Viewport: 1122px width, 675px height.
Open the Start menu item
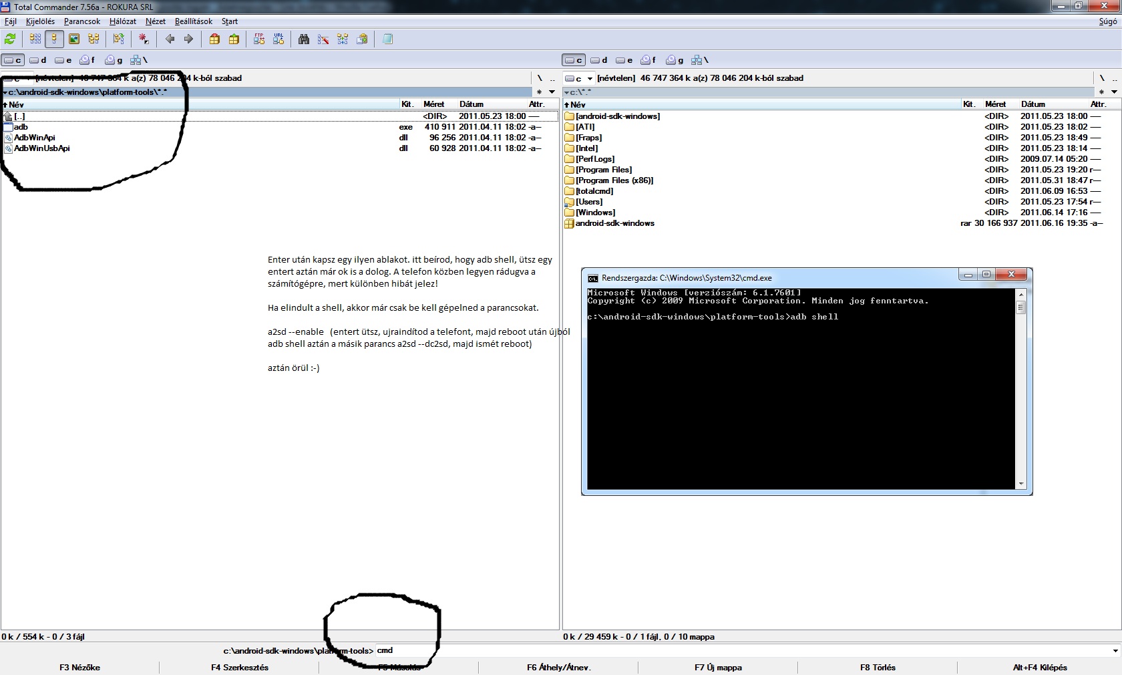click(230, 21)
